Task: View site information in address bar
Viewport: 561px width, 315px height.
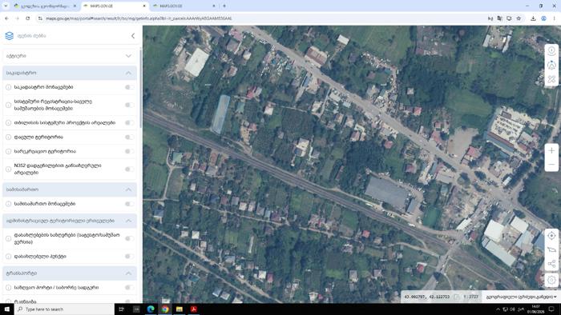Action: (x=40, y=18)
